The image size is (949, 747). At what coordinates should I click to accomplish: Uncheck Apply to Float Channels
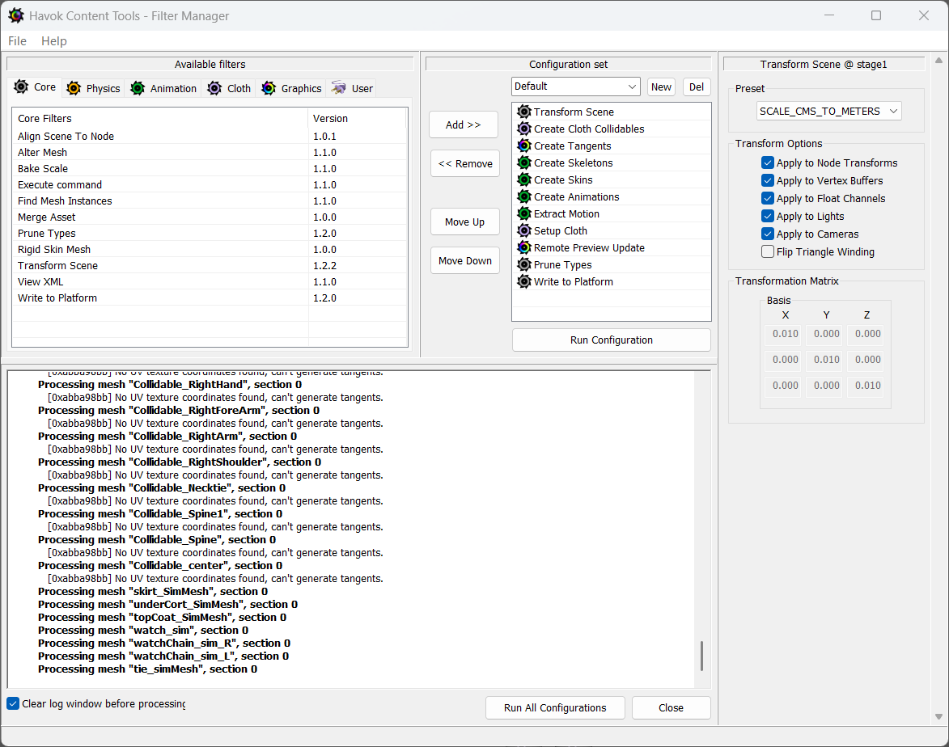point(768,198)
